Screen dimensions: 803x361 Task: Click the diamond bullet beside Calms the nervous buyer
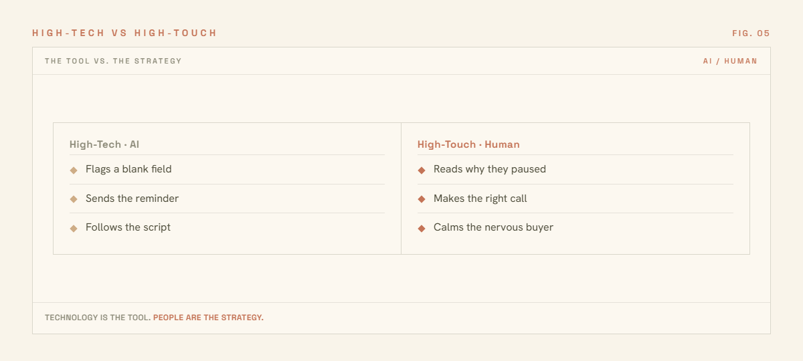point(422,229)
